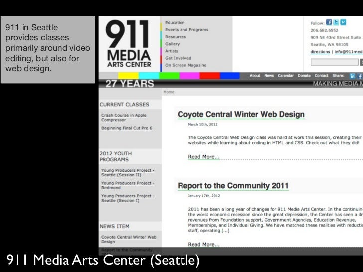Open the Report to the Community 2011 headline
Viewport: 363px width, 272px height.
tap(233, 186)
